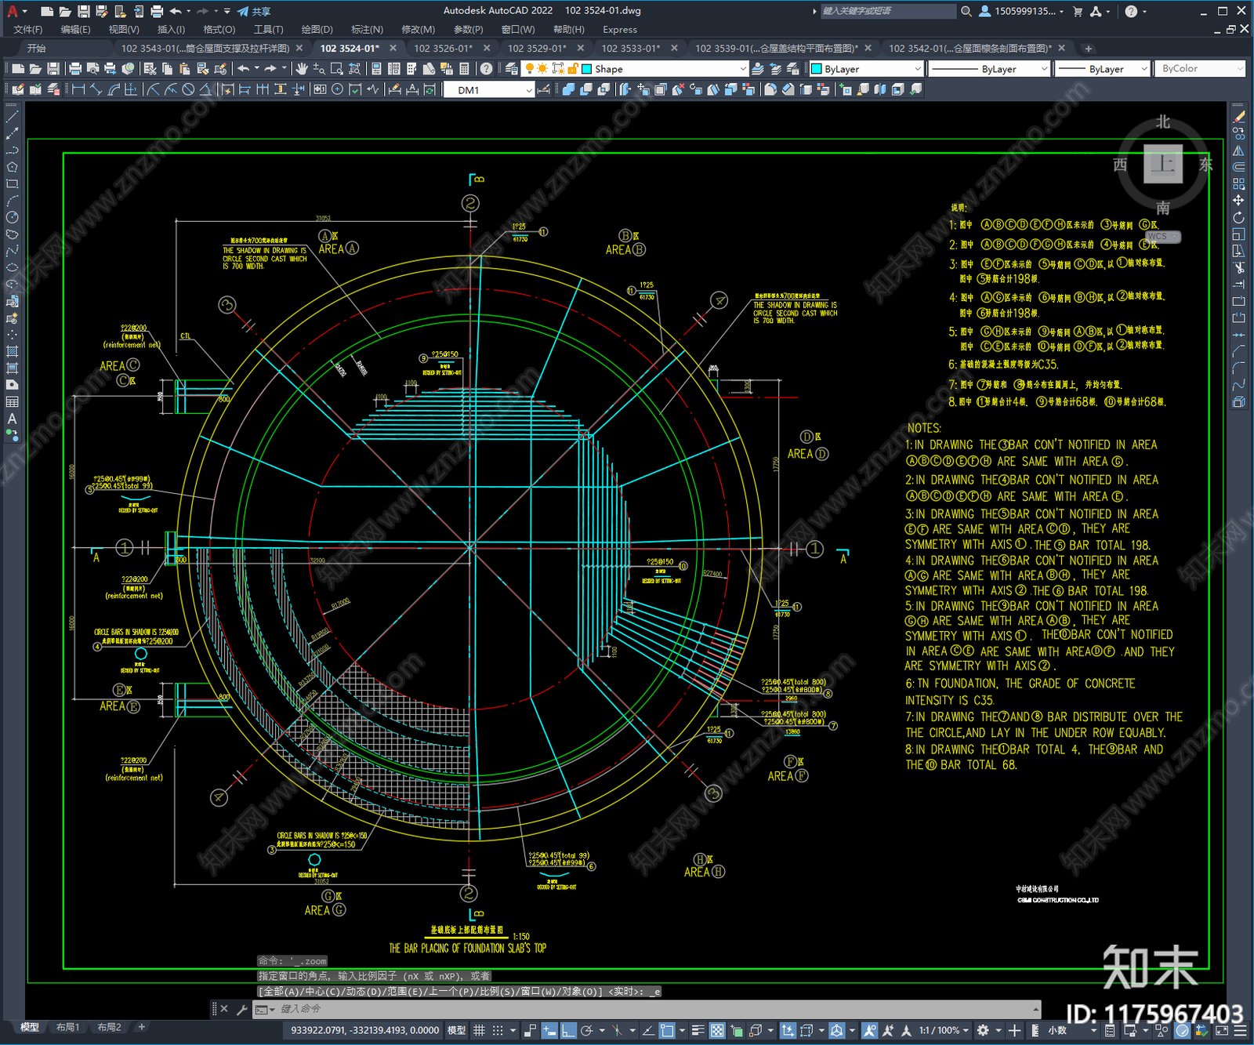This screenshot has width=1254, height=1045.
Task: Select the Linear dimension tool
Action: click(78, 89)
